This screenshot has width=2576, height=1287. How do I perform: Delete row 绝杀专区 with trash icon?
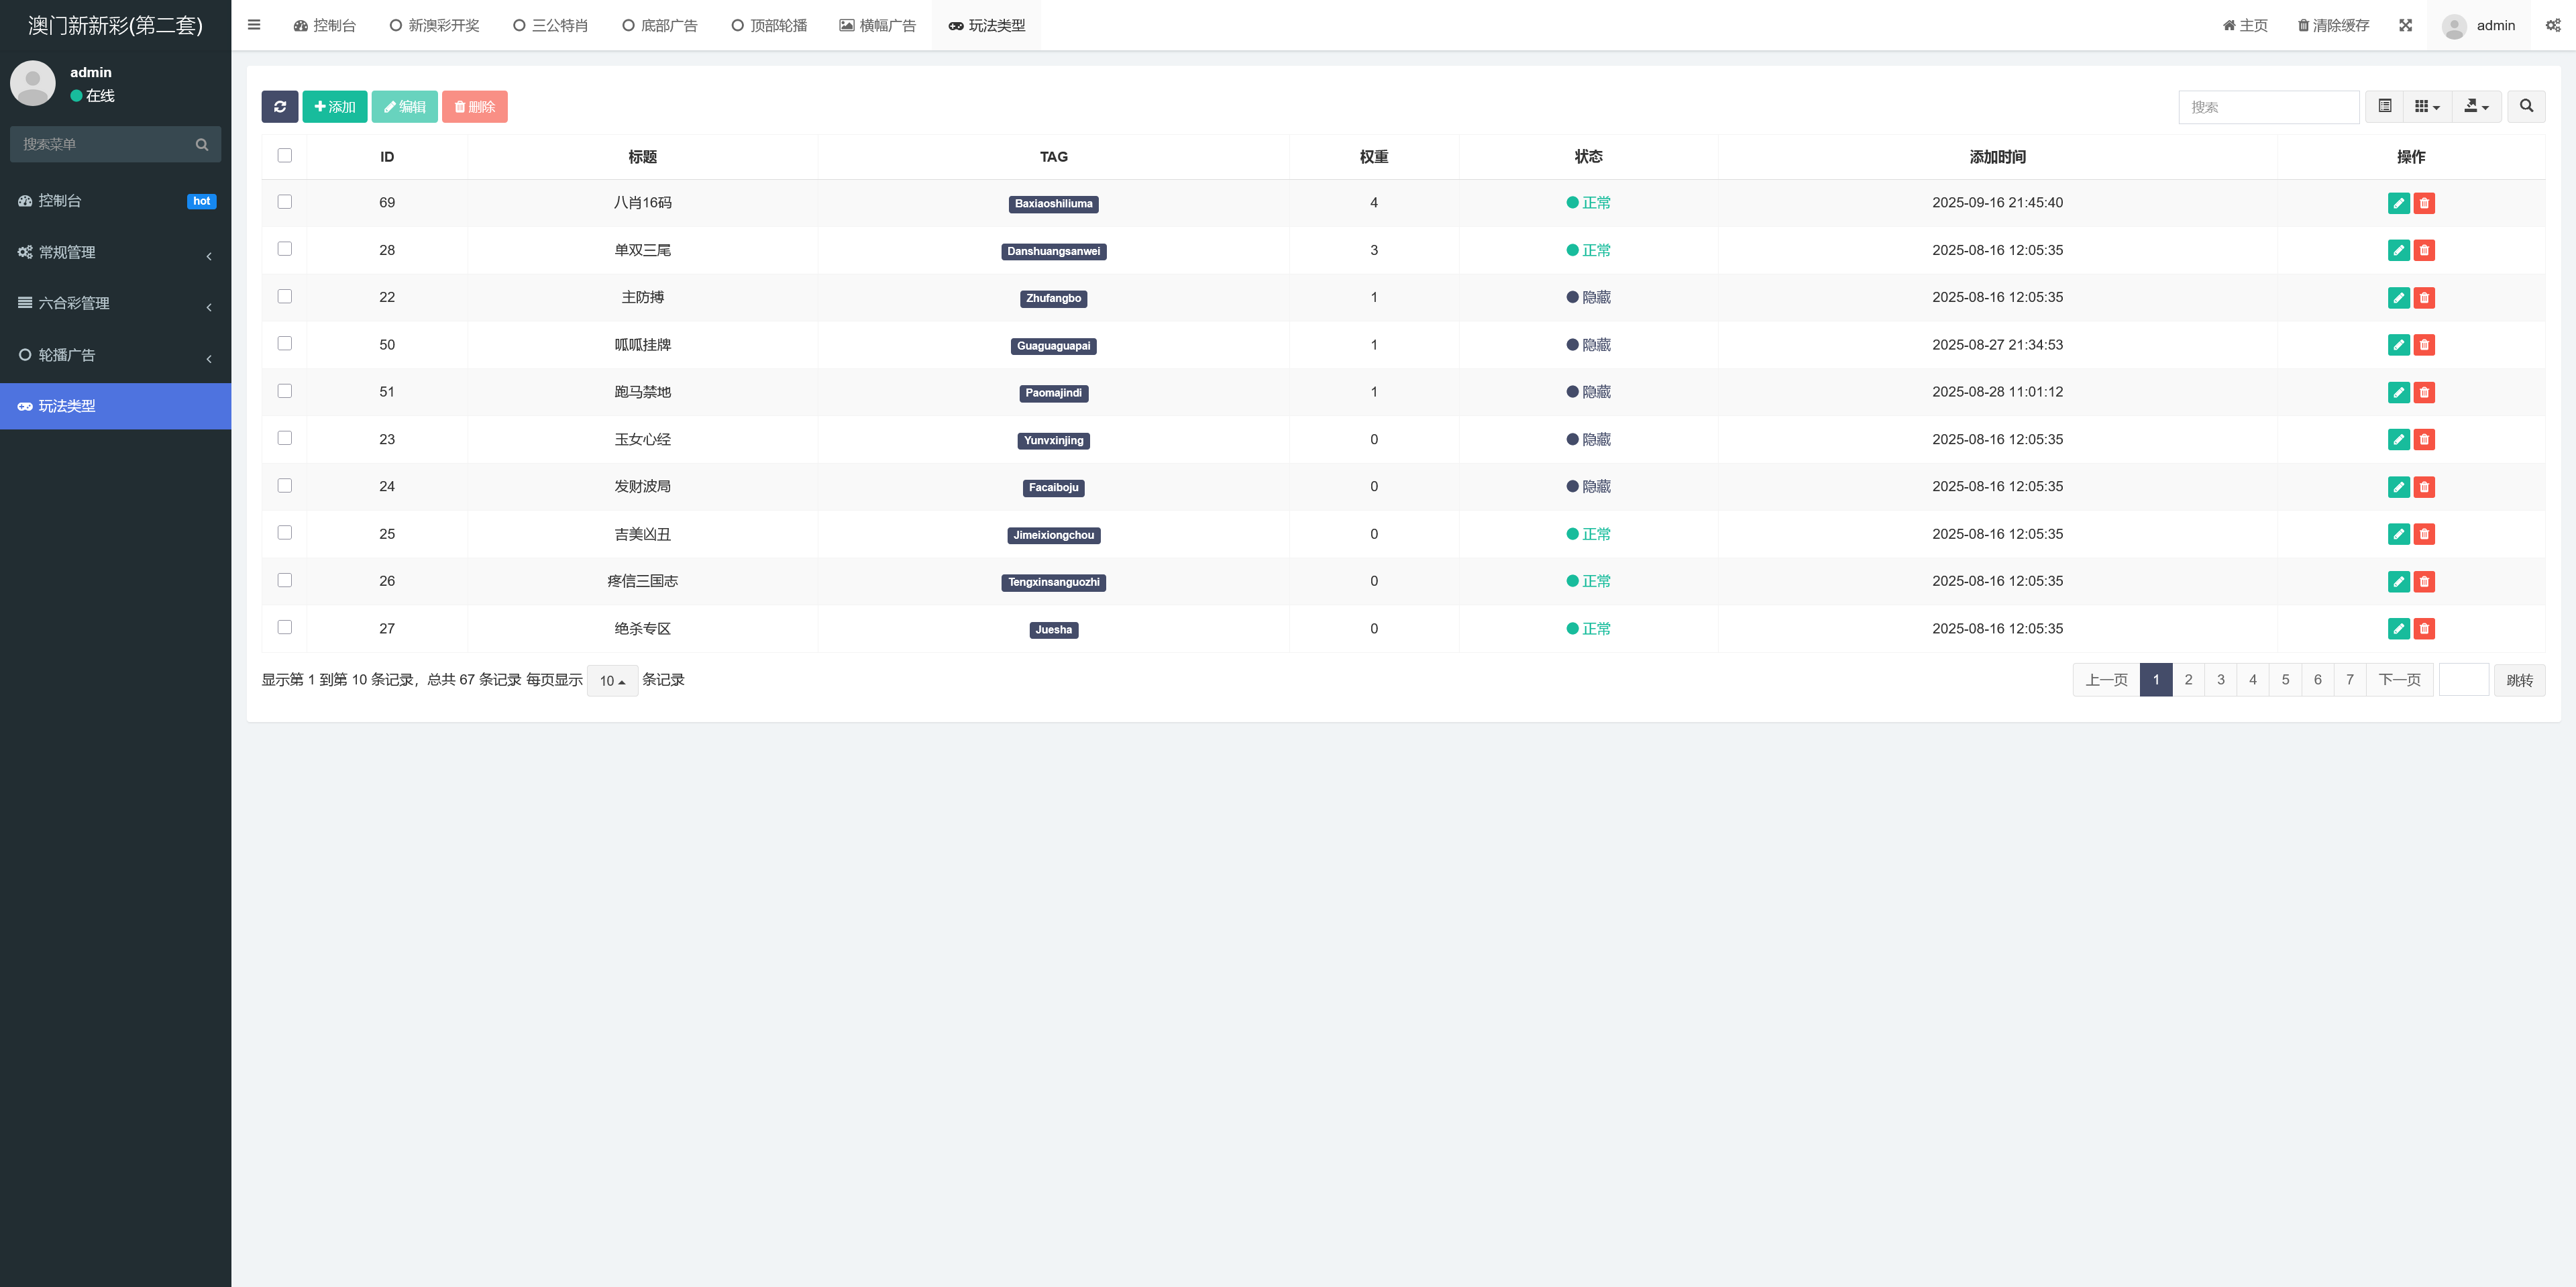point(2424,628)
